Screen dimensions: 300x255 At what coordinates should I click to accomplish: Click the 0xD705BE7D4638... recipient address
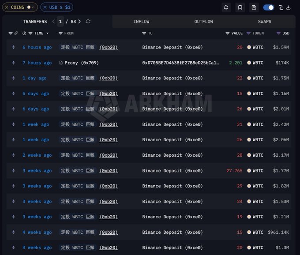click(180, 63)
